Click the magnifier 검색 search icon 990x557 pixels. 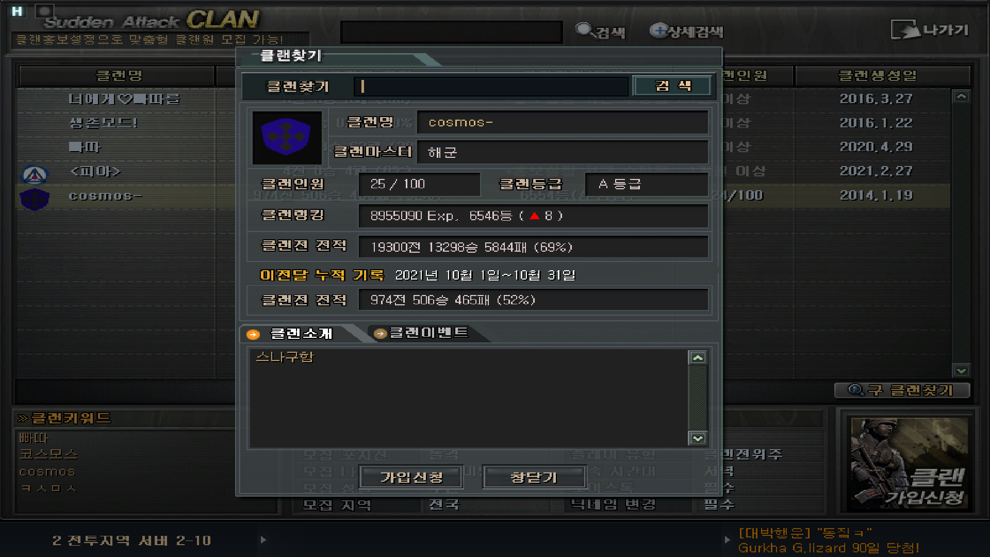click(584, 30)
